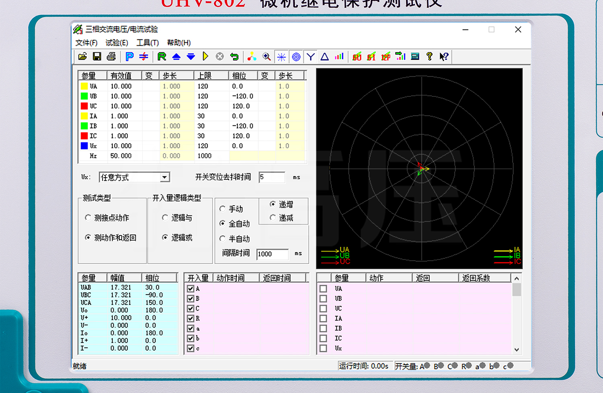Image resolution: width=603 pixels, height=393 pixels.
Task: Click the 间隔时间 input field showing 1000
Action: (x=273, y=254)
